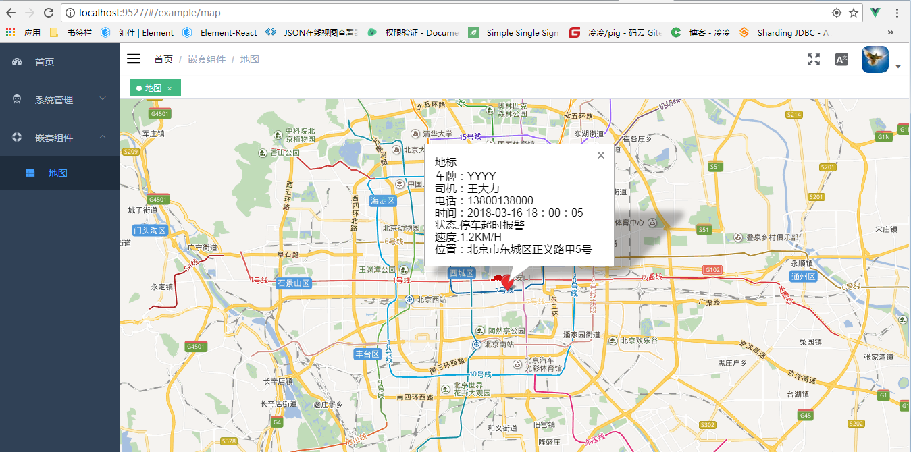Click license plate text 车牌：YYYY
This screenshot has height=452, width=911.
tap(465, 176)
